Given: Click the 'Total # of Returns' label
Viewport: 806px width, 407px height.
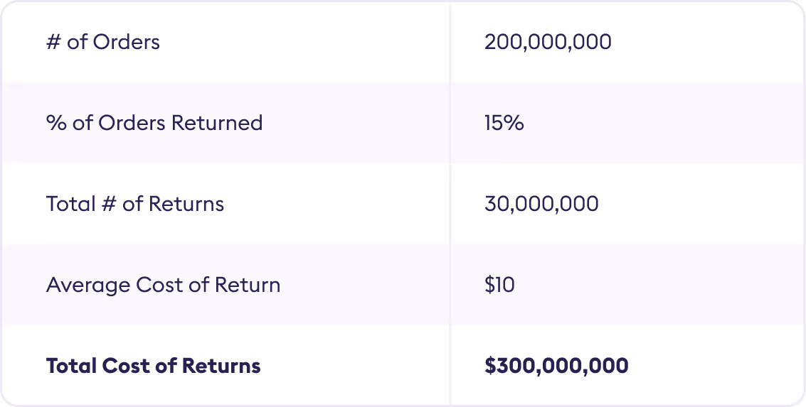Looking at the screenshot, I should point(135,205).
